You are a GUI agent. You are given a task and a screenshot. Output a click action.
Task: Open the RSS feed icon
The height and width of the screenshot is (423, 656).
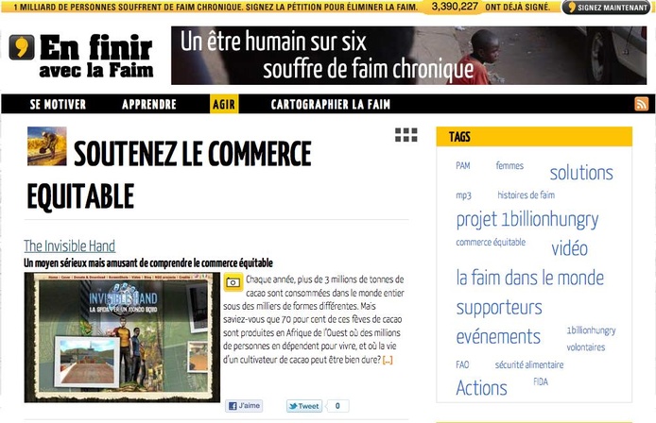pos(642,104)
